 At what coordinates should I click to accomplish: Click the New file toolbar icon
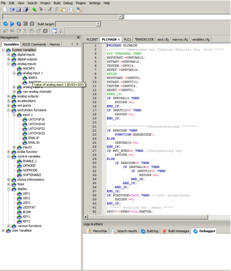click(5, 9)
